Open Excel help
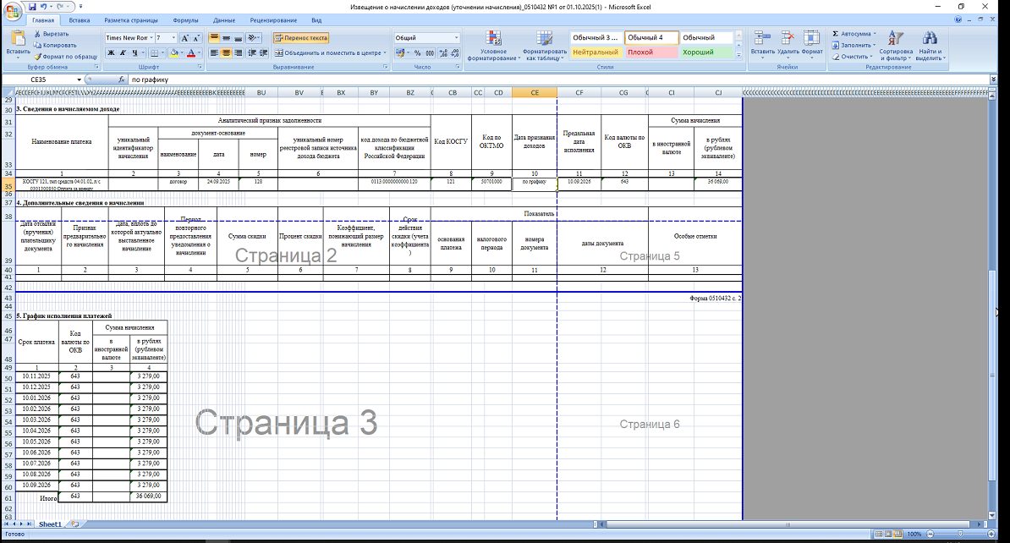Screen dimensions: 1010x543 958,20
